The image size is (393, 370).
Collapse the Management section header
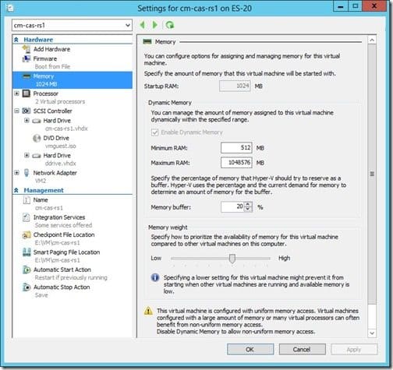click(x=16, y=190)
